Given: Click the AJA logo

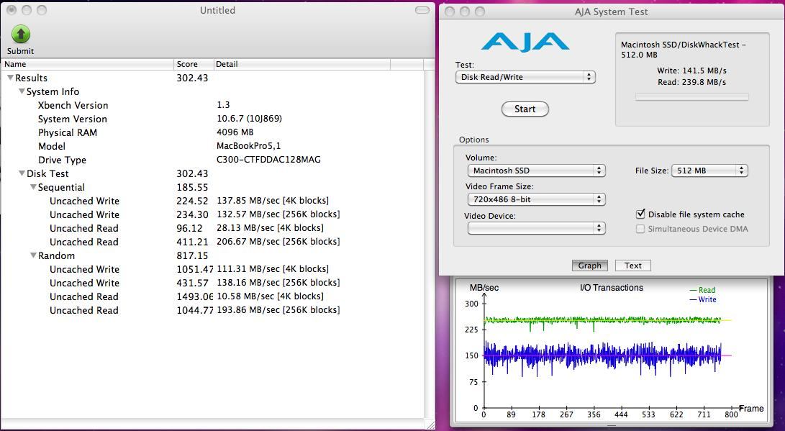Looking at the screenshot, I should [525, 42].
